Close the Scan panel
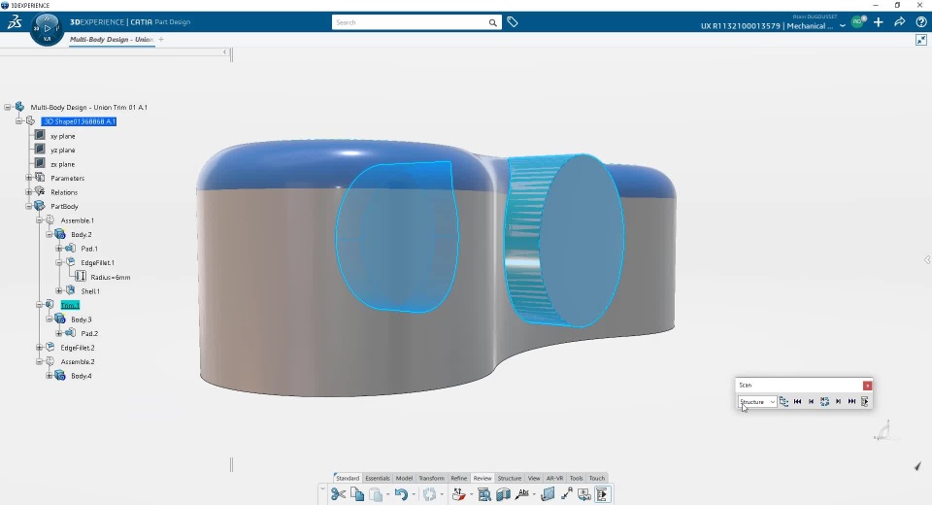The width and height of the screenshot is (932, 505). 867,386
